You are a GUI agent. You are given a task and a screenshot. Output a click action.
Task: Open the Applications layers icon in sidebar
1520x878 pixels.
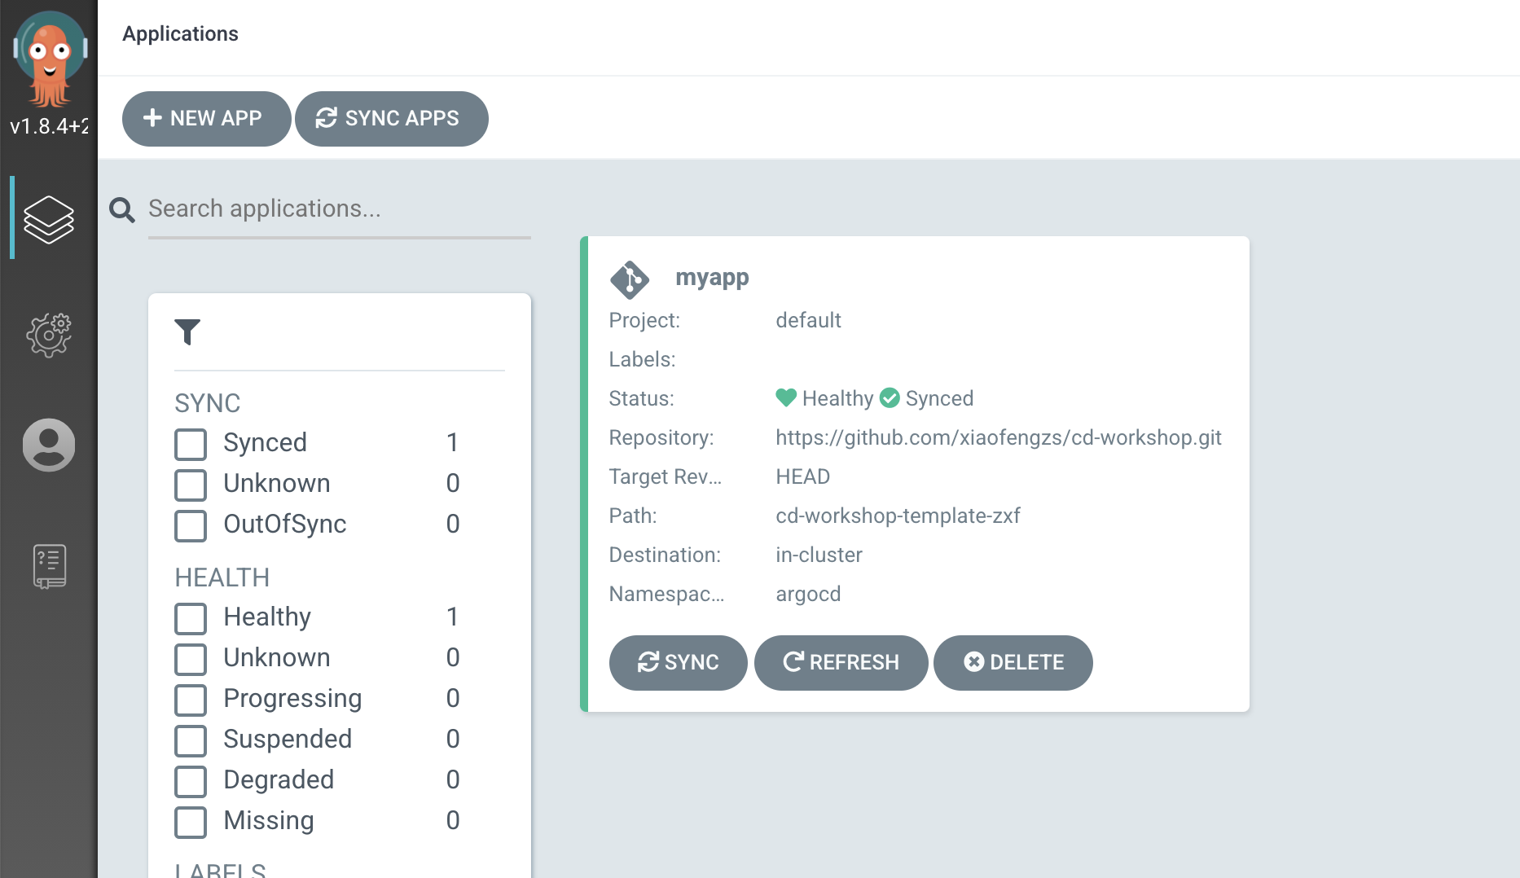coord(49,219)
